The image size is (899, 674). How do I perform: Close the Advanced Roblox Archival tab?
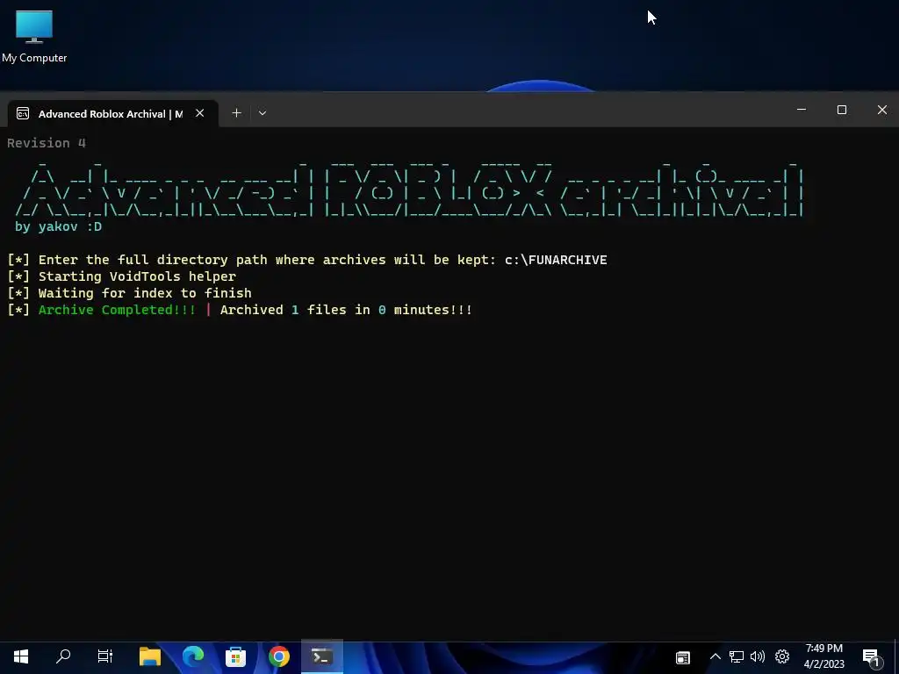coord(199,113)
